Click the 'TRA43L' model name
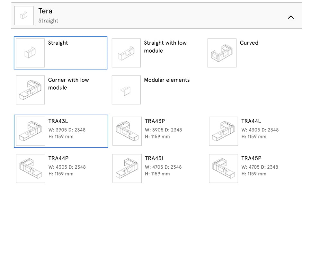 [58, 121]
